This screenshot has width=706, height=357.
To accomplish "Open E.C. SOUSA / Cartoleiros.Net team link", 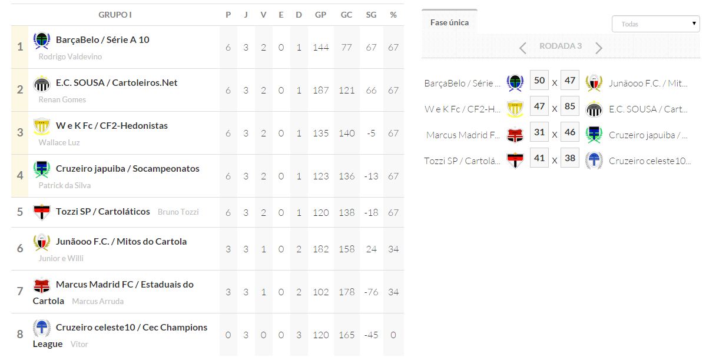I will pos(117,83).
